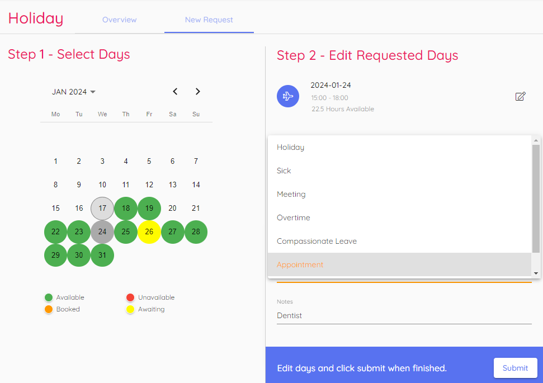
Task: Advance to the next month in calendar
Action: (x=197, y=92)
